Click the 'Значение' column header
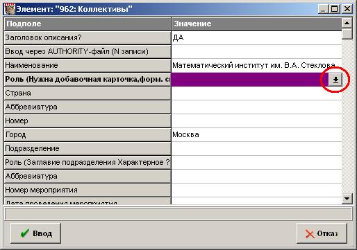Screen dimensions: 357x250 point(256,24)
